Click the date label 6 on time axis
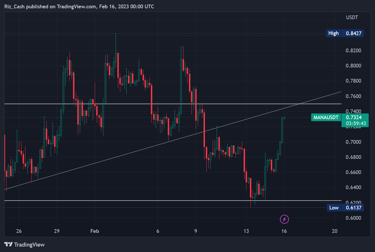 [x=158, y=231]
